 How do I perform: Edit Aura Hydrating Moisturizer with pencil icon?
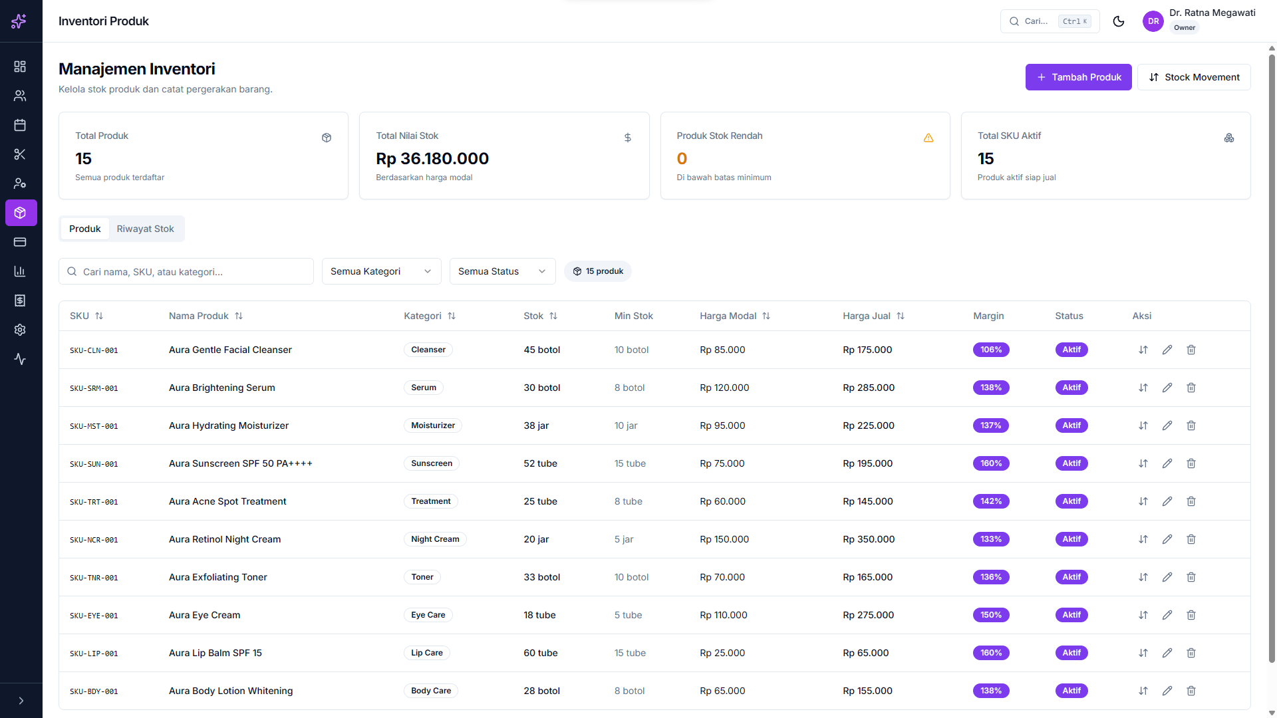click(1167, 425)
